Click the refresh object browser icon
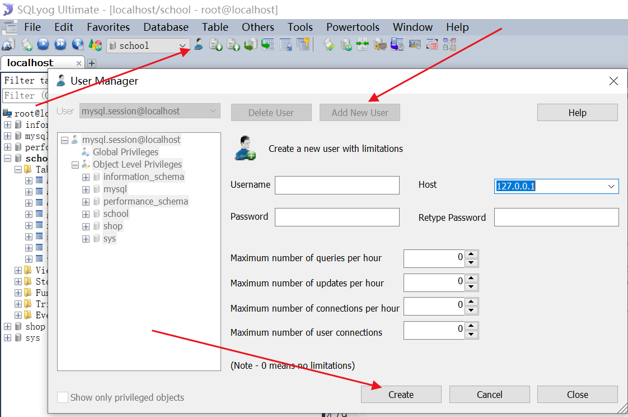 click(x=95, y=44)
